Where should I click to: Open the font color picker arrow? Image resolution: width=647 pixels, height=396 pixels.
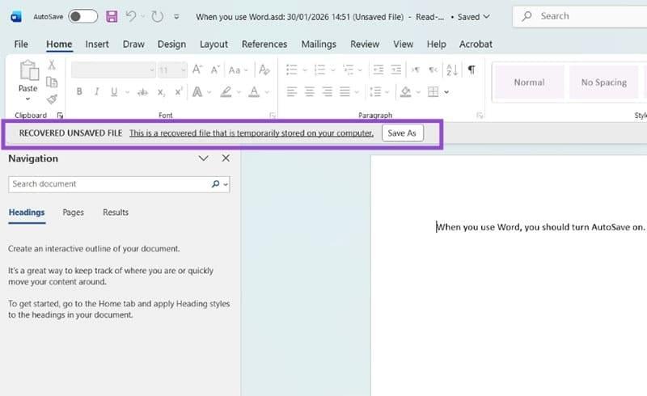267,92
